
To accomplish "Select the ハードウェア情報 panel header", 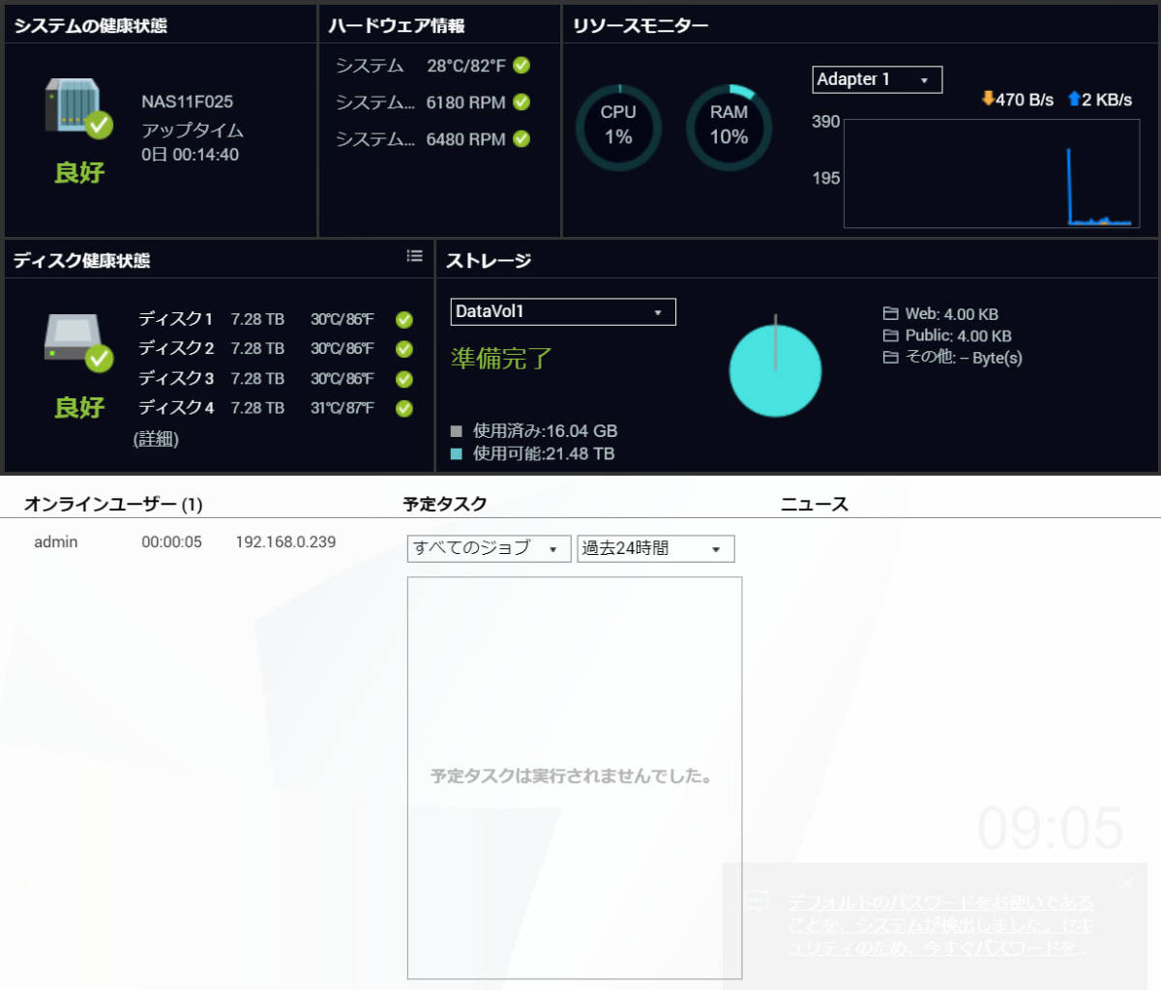I will pos(397,26).
